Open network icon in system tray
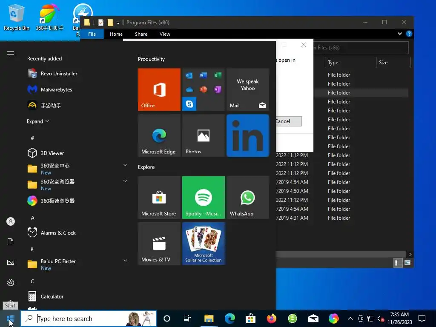This screenshot has height=327, width=436. (371, 318)
